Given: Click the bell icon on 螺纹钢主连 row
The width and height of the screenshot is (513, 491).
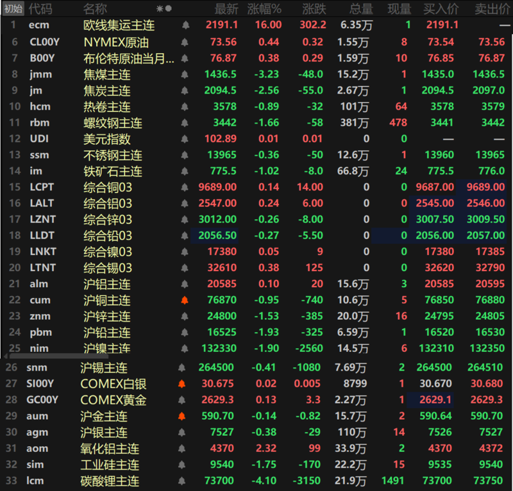Looking at the screenshot, I should (186, 122).
